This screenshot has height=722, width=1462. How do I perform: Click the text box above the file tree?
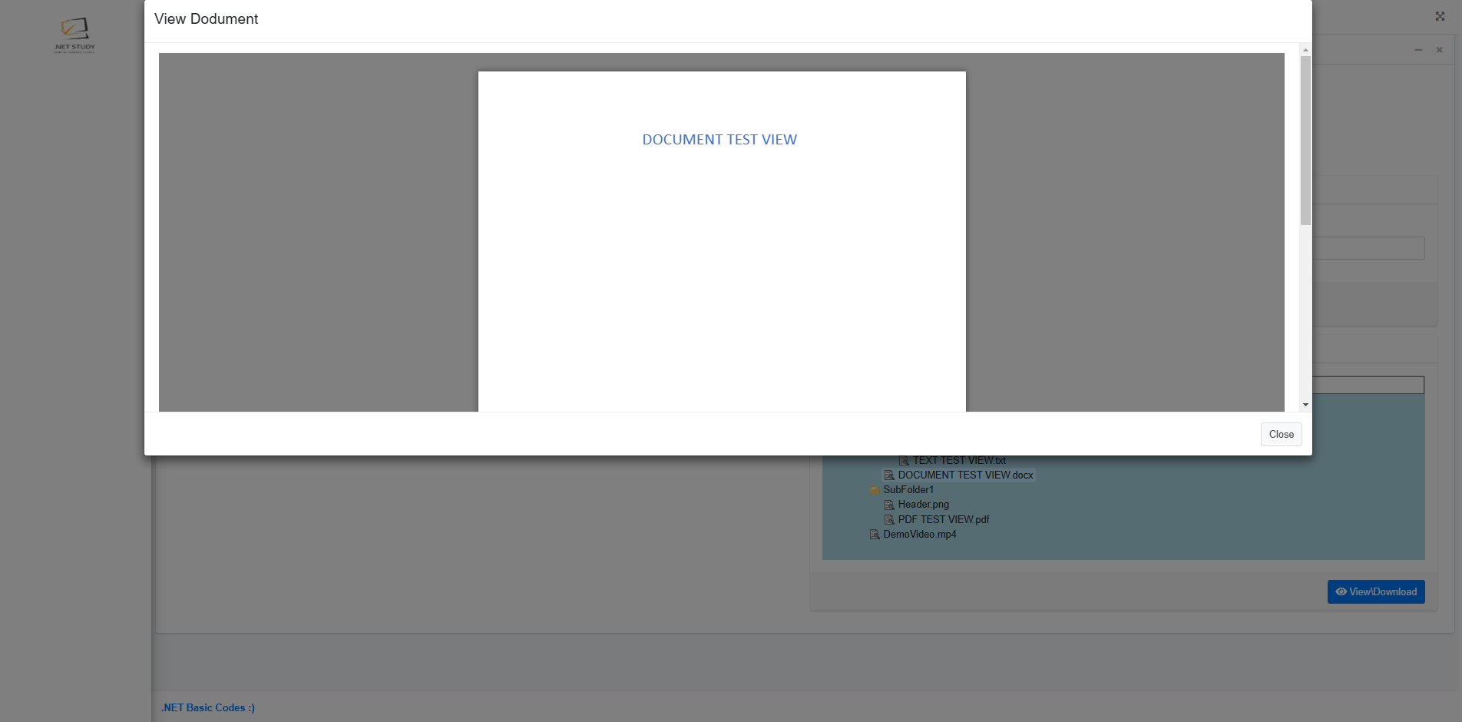pyautogui.click(x=1368, y=385)
